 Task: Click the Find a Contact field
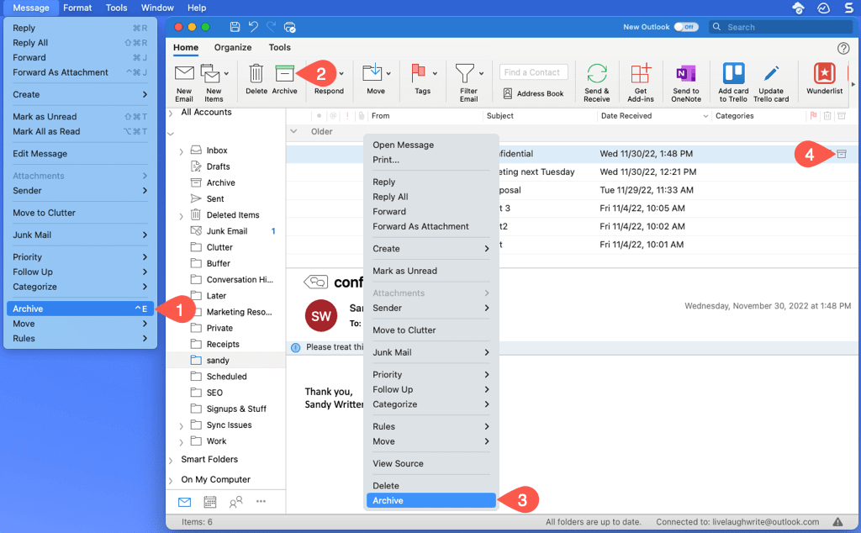pyautogui.click(x=533, y=72)
